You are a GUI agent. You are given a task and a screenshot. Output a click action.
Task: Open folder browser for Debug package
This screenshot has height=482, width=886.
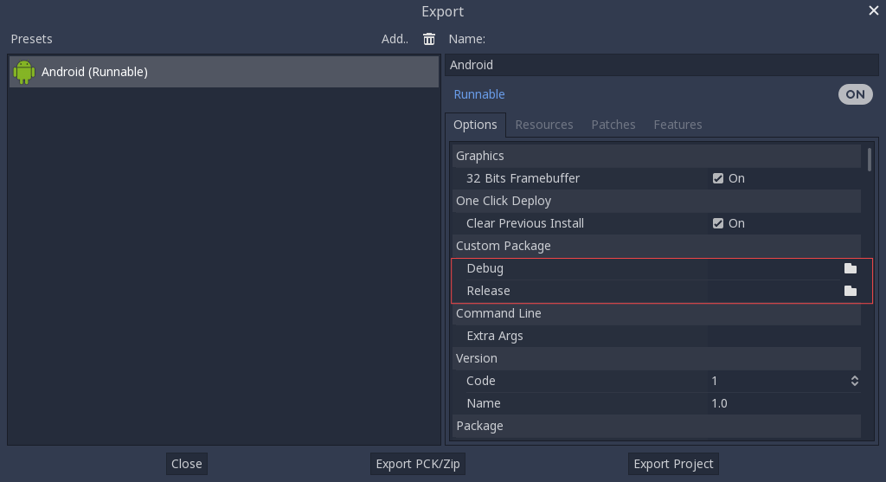click(x=850, y=268)
